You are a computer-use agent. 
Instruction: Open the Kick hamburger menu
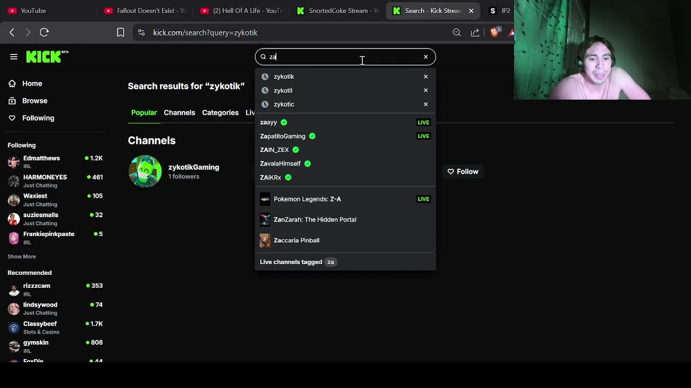coord(14,57)
